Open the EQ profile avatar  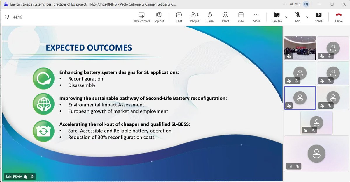[306, 4]
